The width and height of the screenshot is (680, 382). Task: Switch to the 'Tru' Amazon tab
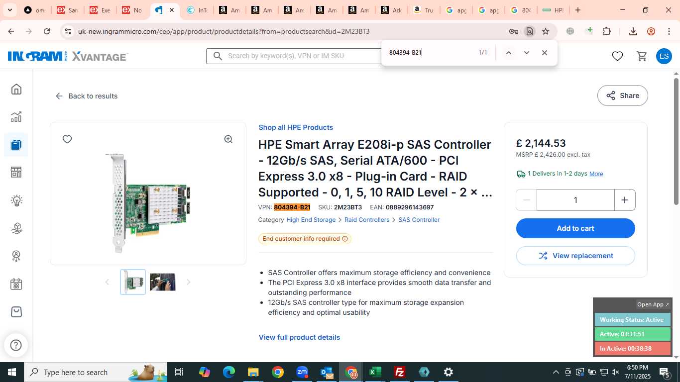(x=424, y=10)
